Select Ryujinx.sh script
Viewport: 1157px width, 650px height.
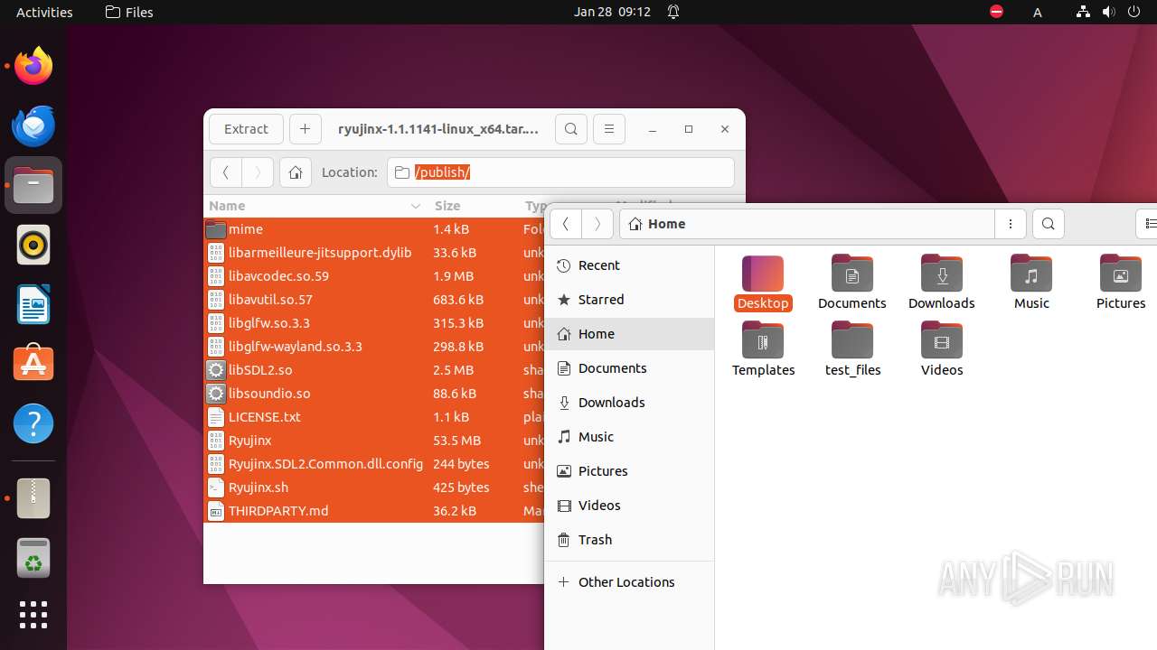tap(375, 487)
